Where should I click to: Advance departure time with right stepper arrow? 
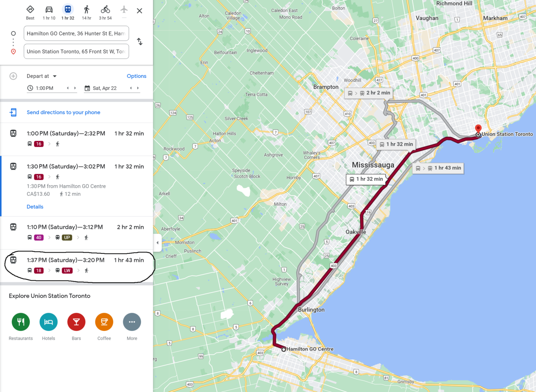75,88
